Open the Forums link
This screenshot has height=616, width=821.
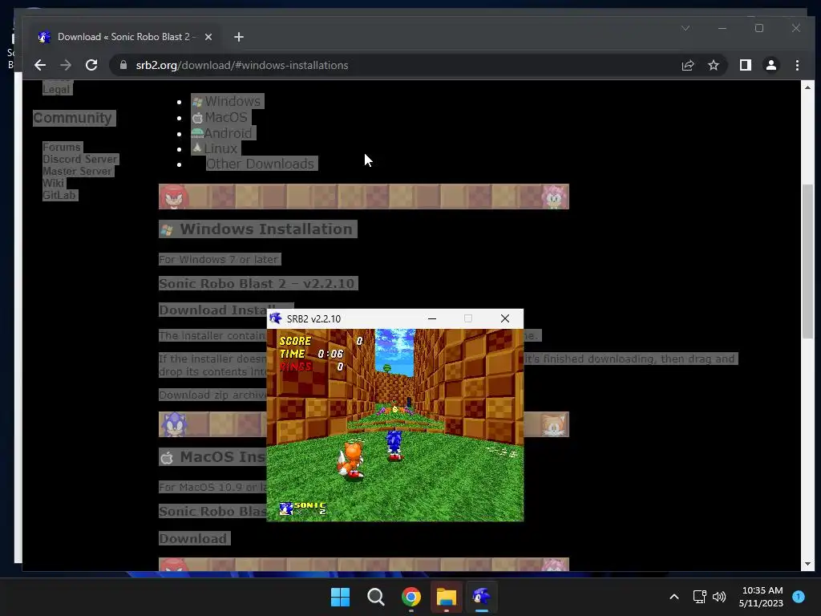(62, 148)
